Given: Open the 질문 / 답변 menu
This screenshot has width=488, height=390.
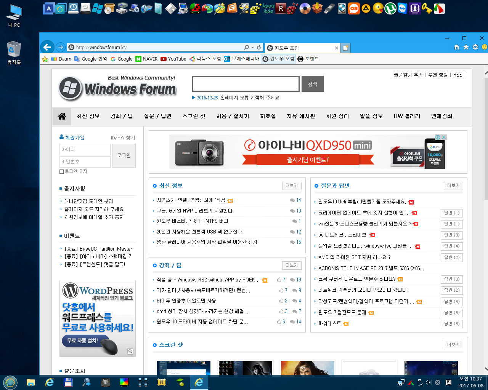Looking at the screenshot, I should (157, 116).
